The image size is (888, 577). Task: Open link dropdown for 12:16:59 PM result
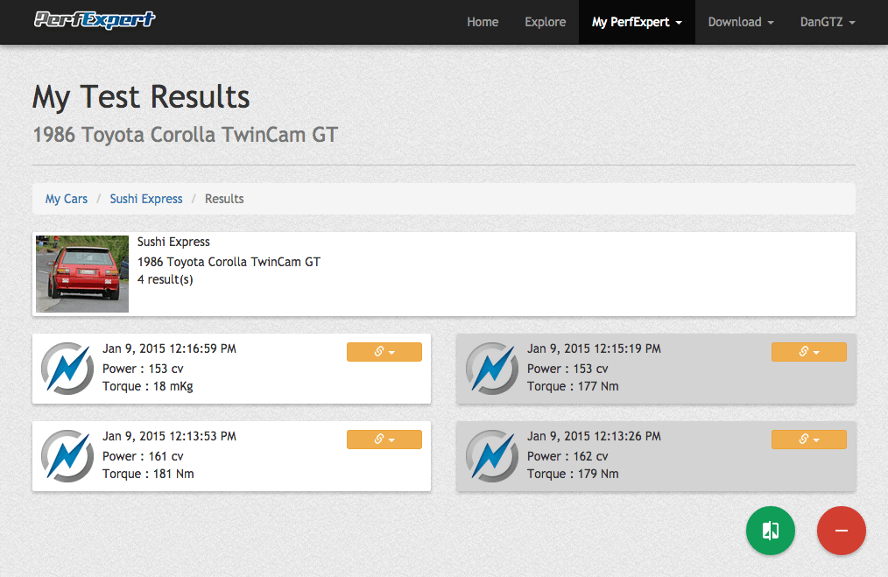pyautogui.click(x=384, y=352)
